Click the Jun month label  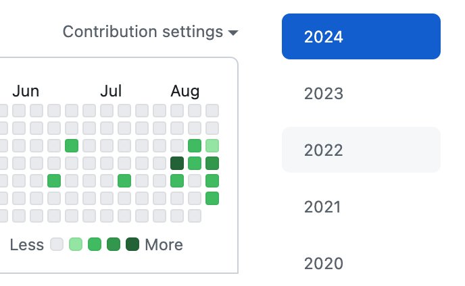click(x=26, y=91)
